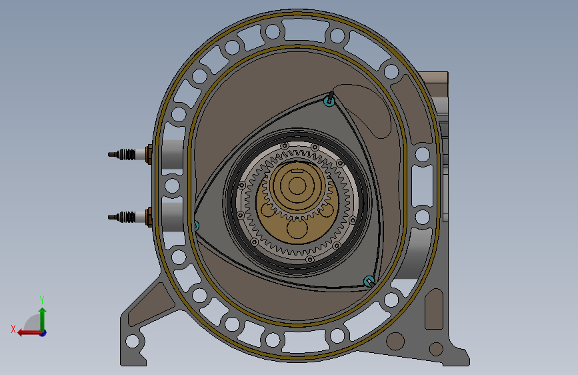Select the eccentric shaft center bore

[x=297, y=186]
